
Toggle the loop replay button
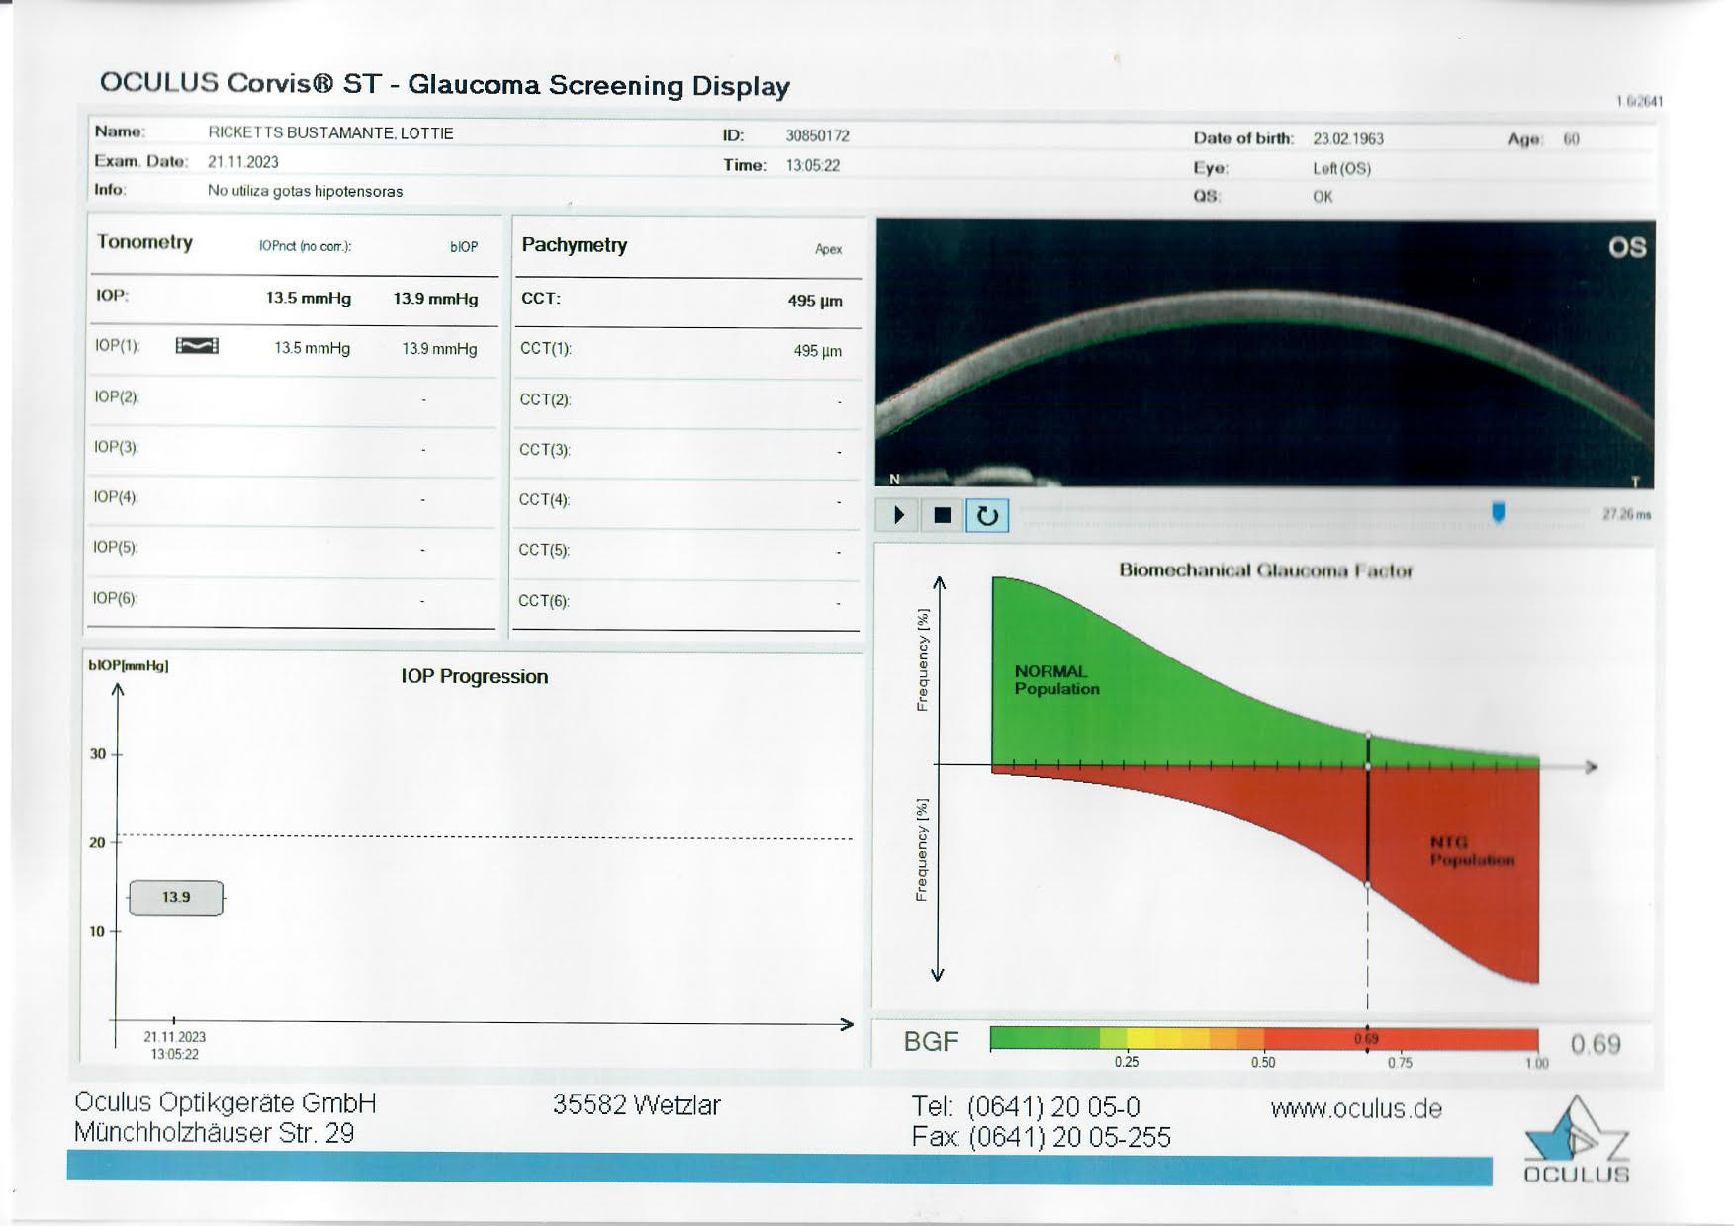coord(987,515)
